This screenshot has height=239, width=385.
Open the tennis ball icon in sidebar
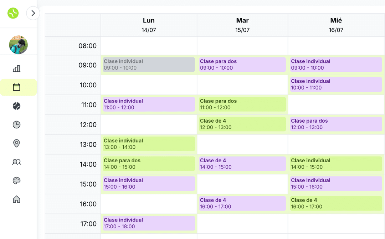(x=16, y=106)
